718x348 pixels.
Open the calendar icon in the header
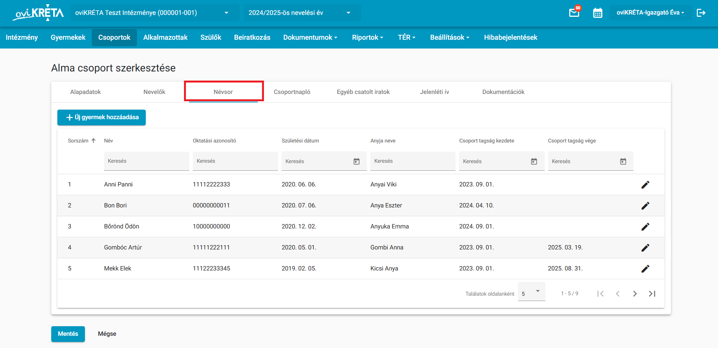tap(598, 13)
